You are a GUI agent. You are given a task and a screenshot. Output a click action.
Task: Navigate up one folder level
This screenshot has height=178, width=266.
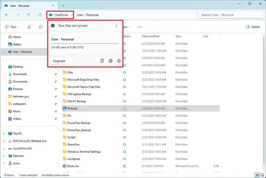coord(29,15)
